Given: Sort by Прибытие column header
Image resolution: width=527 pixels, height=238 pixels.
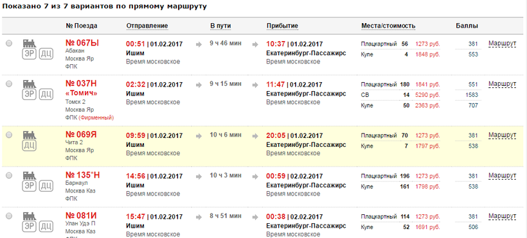Looking at the screenshot, I should [x=282, y=26].
